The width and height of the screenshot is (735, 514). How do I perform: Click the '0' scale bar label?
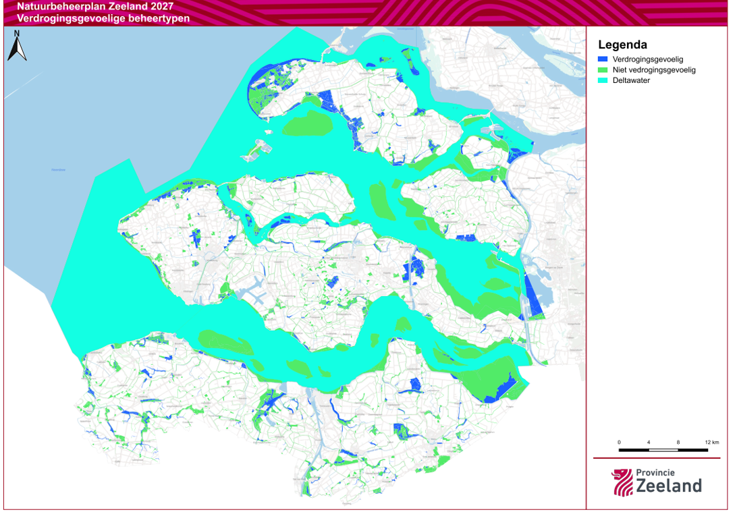(619, 442)
